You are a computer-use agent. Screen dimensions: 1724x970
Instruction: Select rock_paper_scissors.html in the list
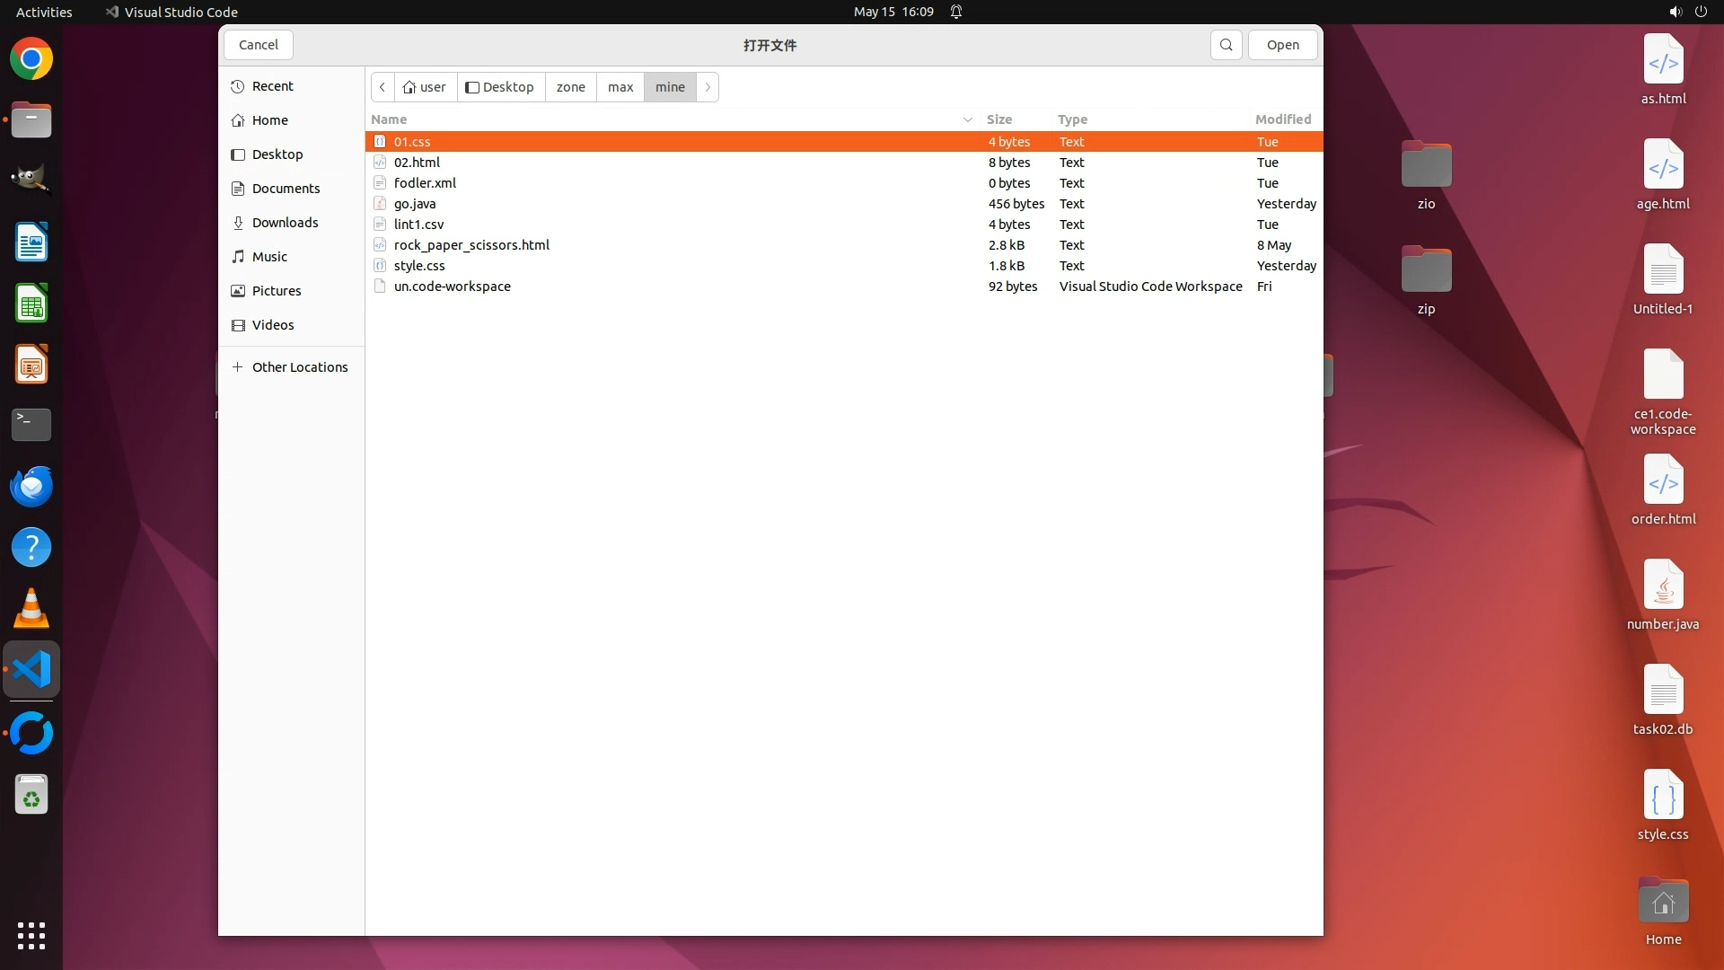(x=471, y=245)
